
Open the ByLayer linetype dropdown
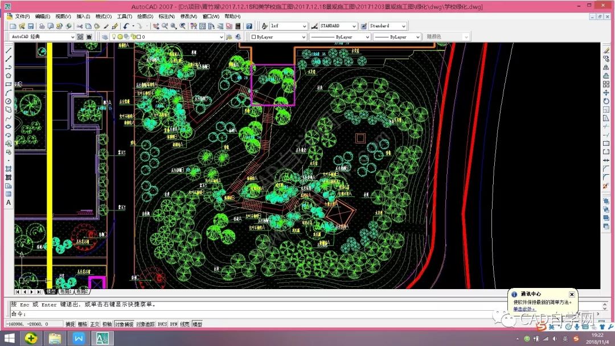tap(339, 37)
